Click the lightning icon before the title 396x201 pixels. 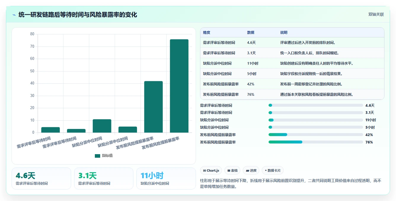click(14, 15)
